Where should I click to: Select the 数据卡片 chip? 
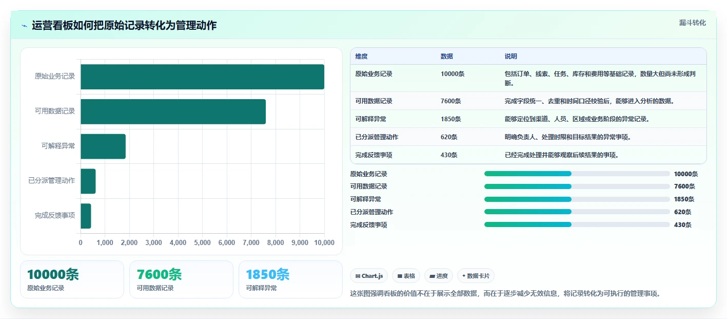click(476, 276)
